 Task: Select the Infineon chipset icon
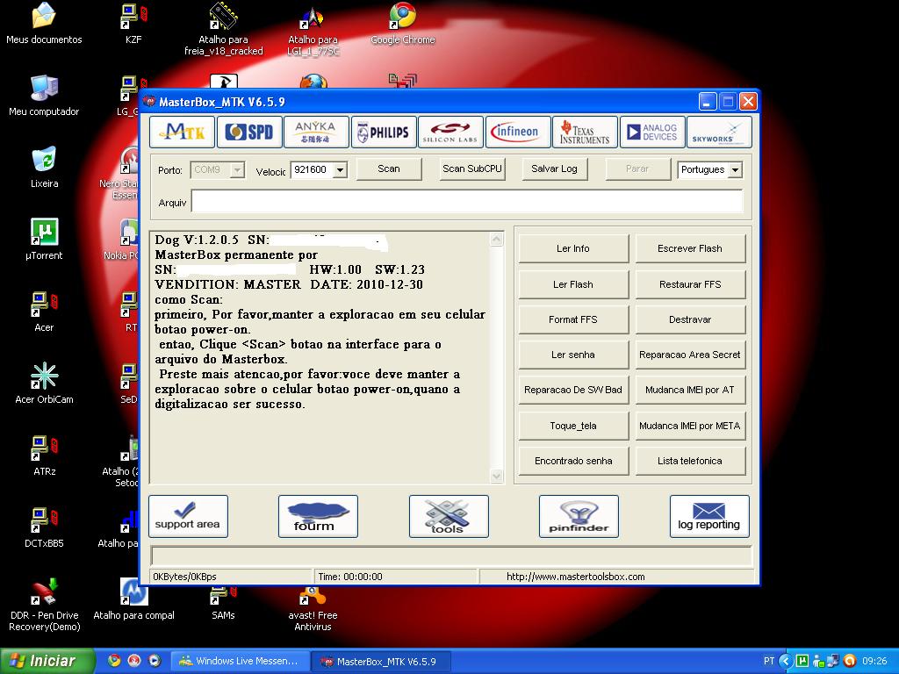coord(518,133)
